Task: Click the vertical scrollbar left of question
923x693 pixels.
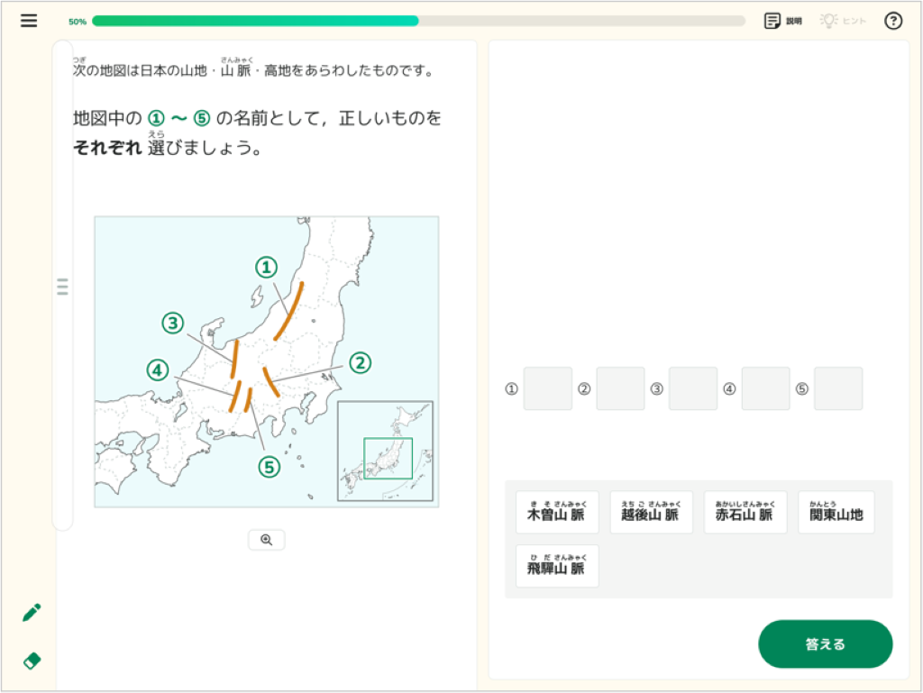Action: coord(62,286)
